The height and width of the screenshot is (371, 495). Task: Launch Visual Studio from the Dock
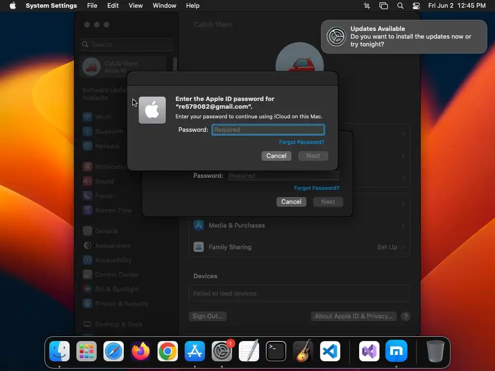click(369, 351)
